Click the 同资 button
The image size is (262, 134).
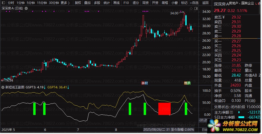coord(146,3)
